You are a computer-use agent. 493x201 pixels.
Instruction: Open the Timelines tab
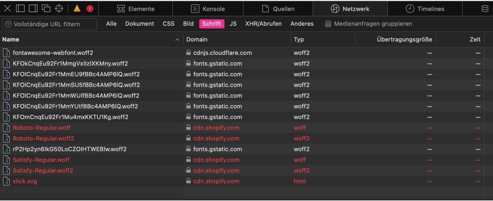425,9
